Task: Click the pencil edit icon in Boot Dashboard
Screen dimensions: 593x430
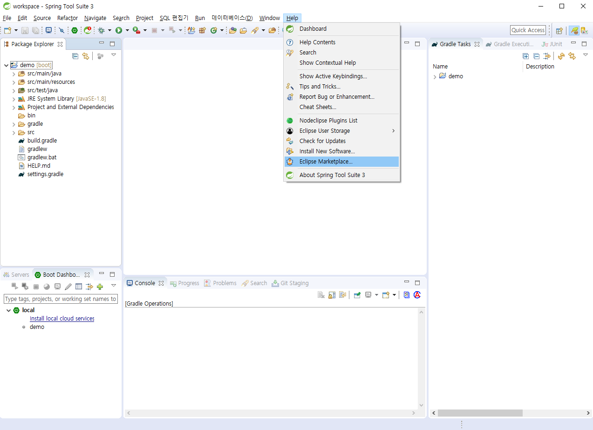Action: [x=68, y=287]
